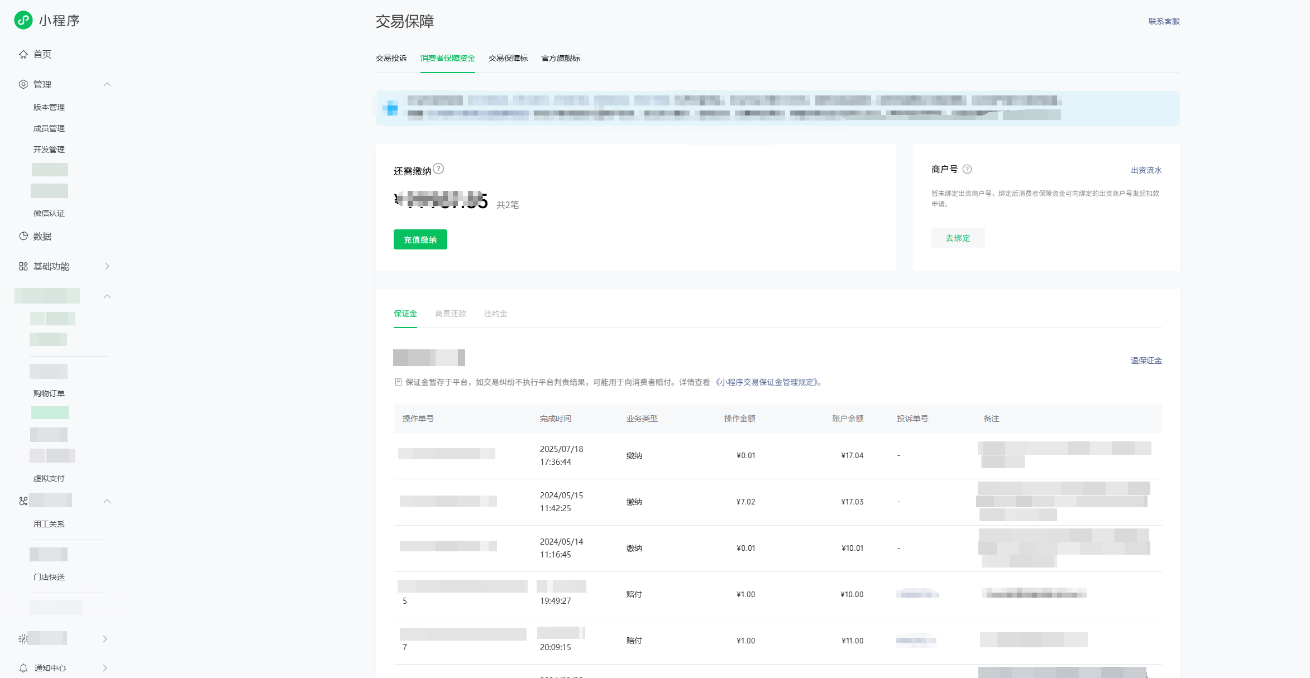Collapse the 管理 sidebar section
1310x678 pixels.
point(107,84)
